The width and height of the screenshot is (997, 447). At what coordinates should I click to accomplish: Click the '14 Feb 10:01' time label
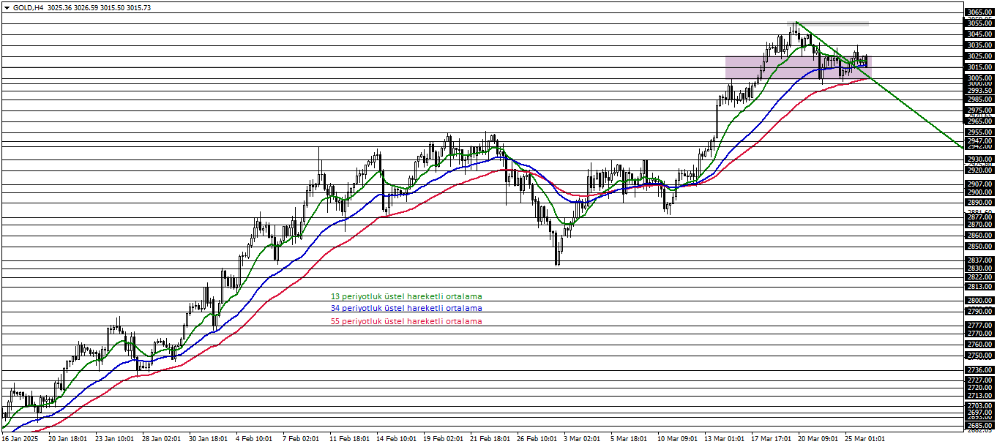coord(396,440)
